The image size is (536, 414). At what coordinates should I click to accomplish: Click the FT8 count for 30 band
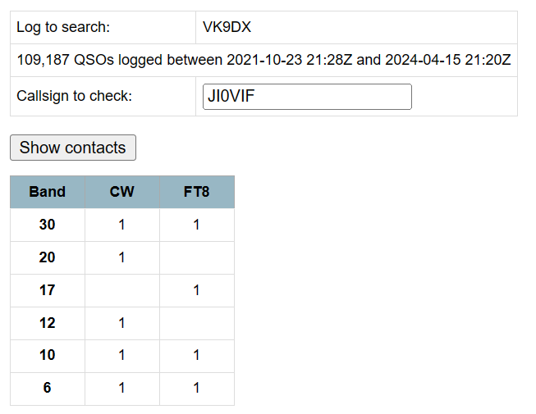[x=196, y=225]
